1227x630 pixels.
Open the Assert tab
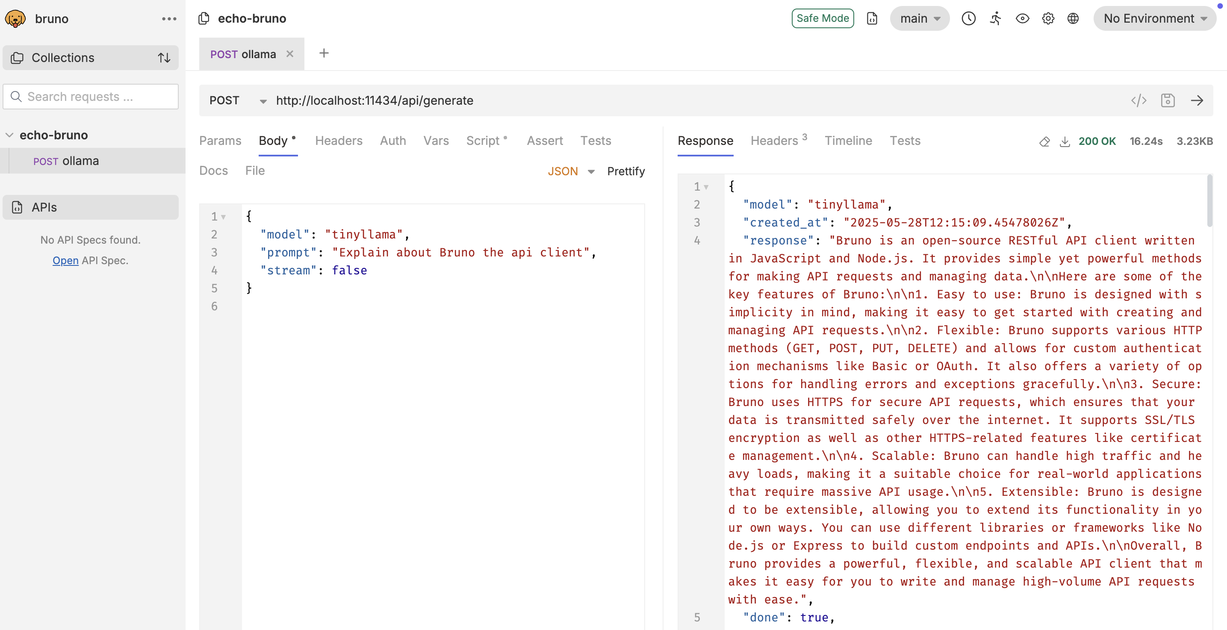click(x=545, y=141)
